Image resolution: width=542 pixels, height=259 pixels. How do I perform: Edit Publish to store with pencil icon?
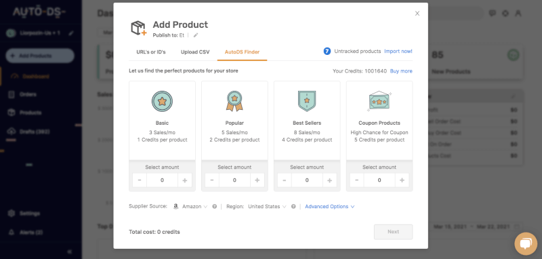[x=196, y=35]
